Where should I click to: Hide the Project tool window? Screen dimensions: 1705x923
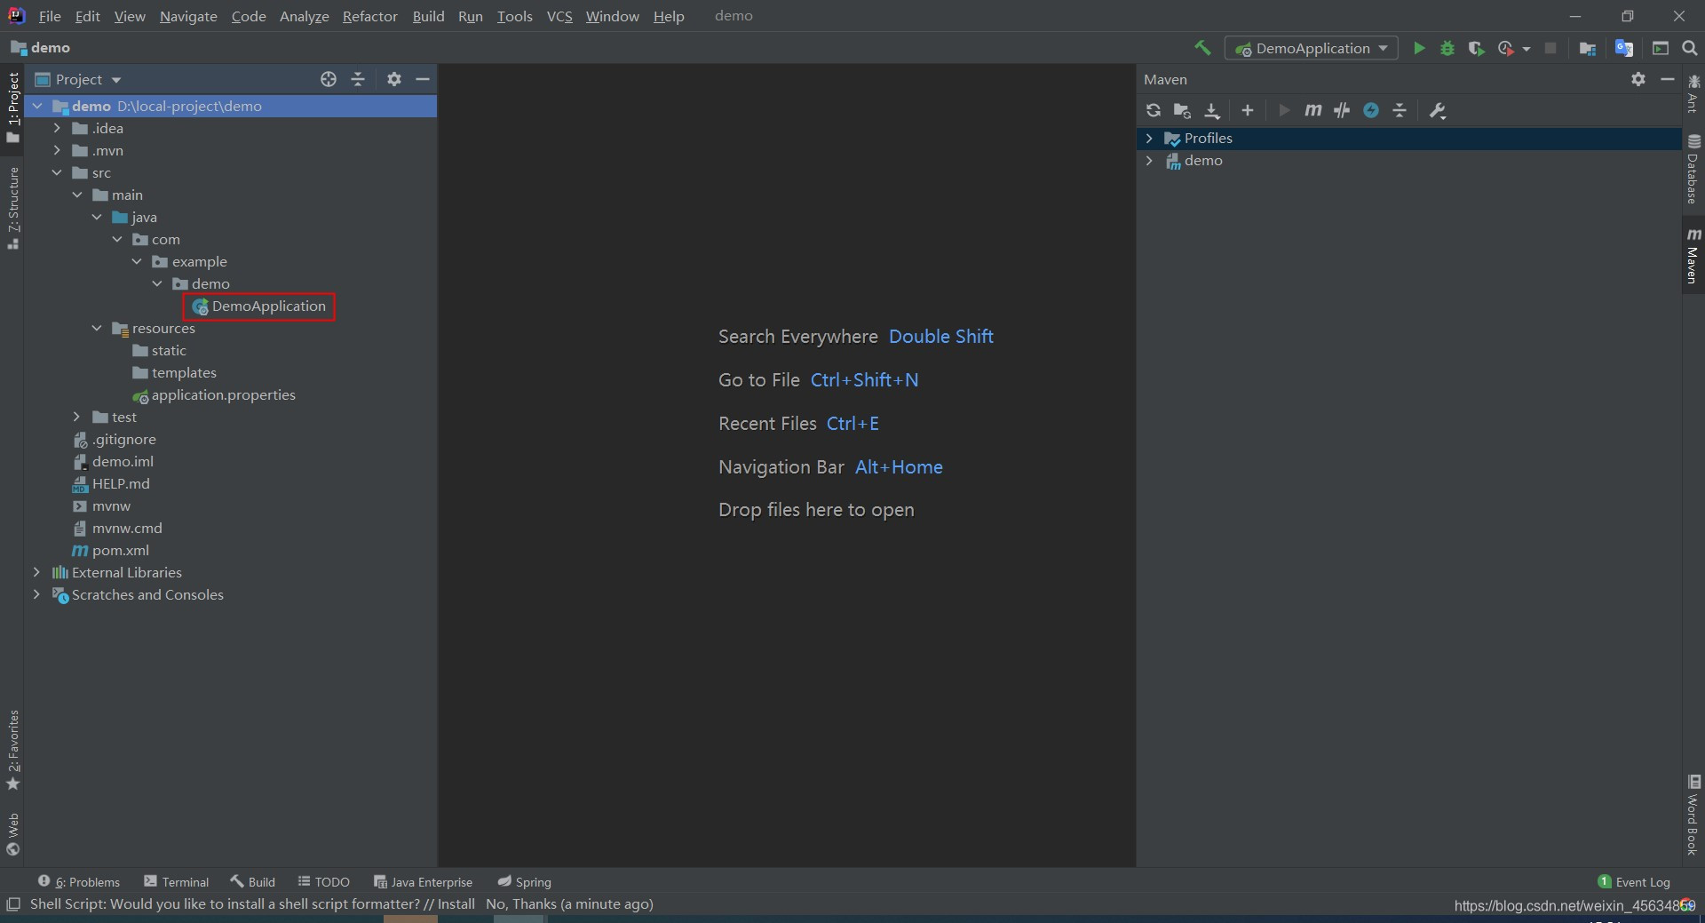[423, 79]
